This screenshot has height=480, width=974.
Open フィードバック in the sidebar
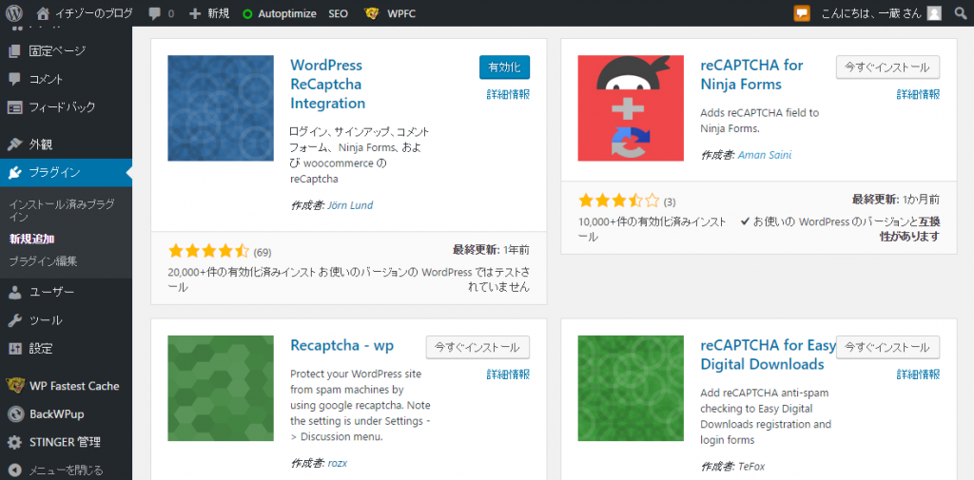(62, 106)
